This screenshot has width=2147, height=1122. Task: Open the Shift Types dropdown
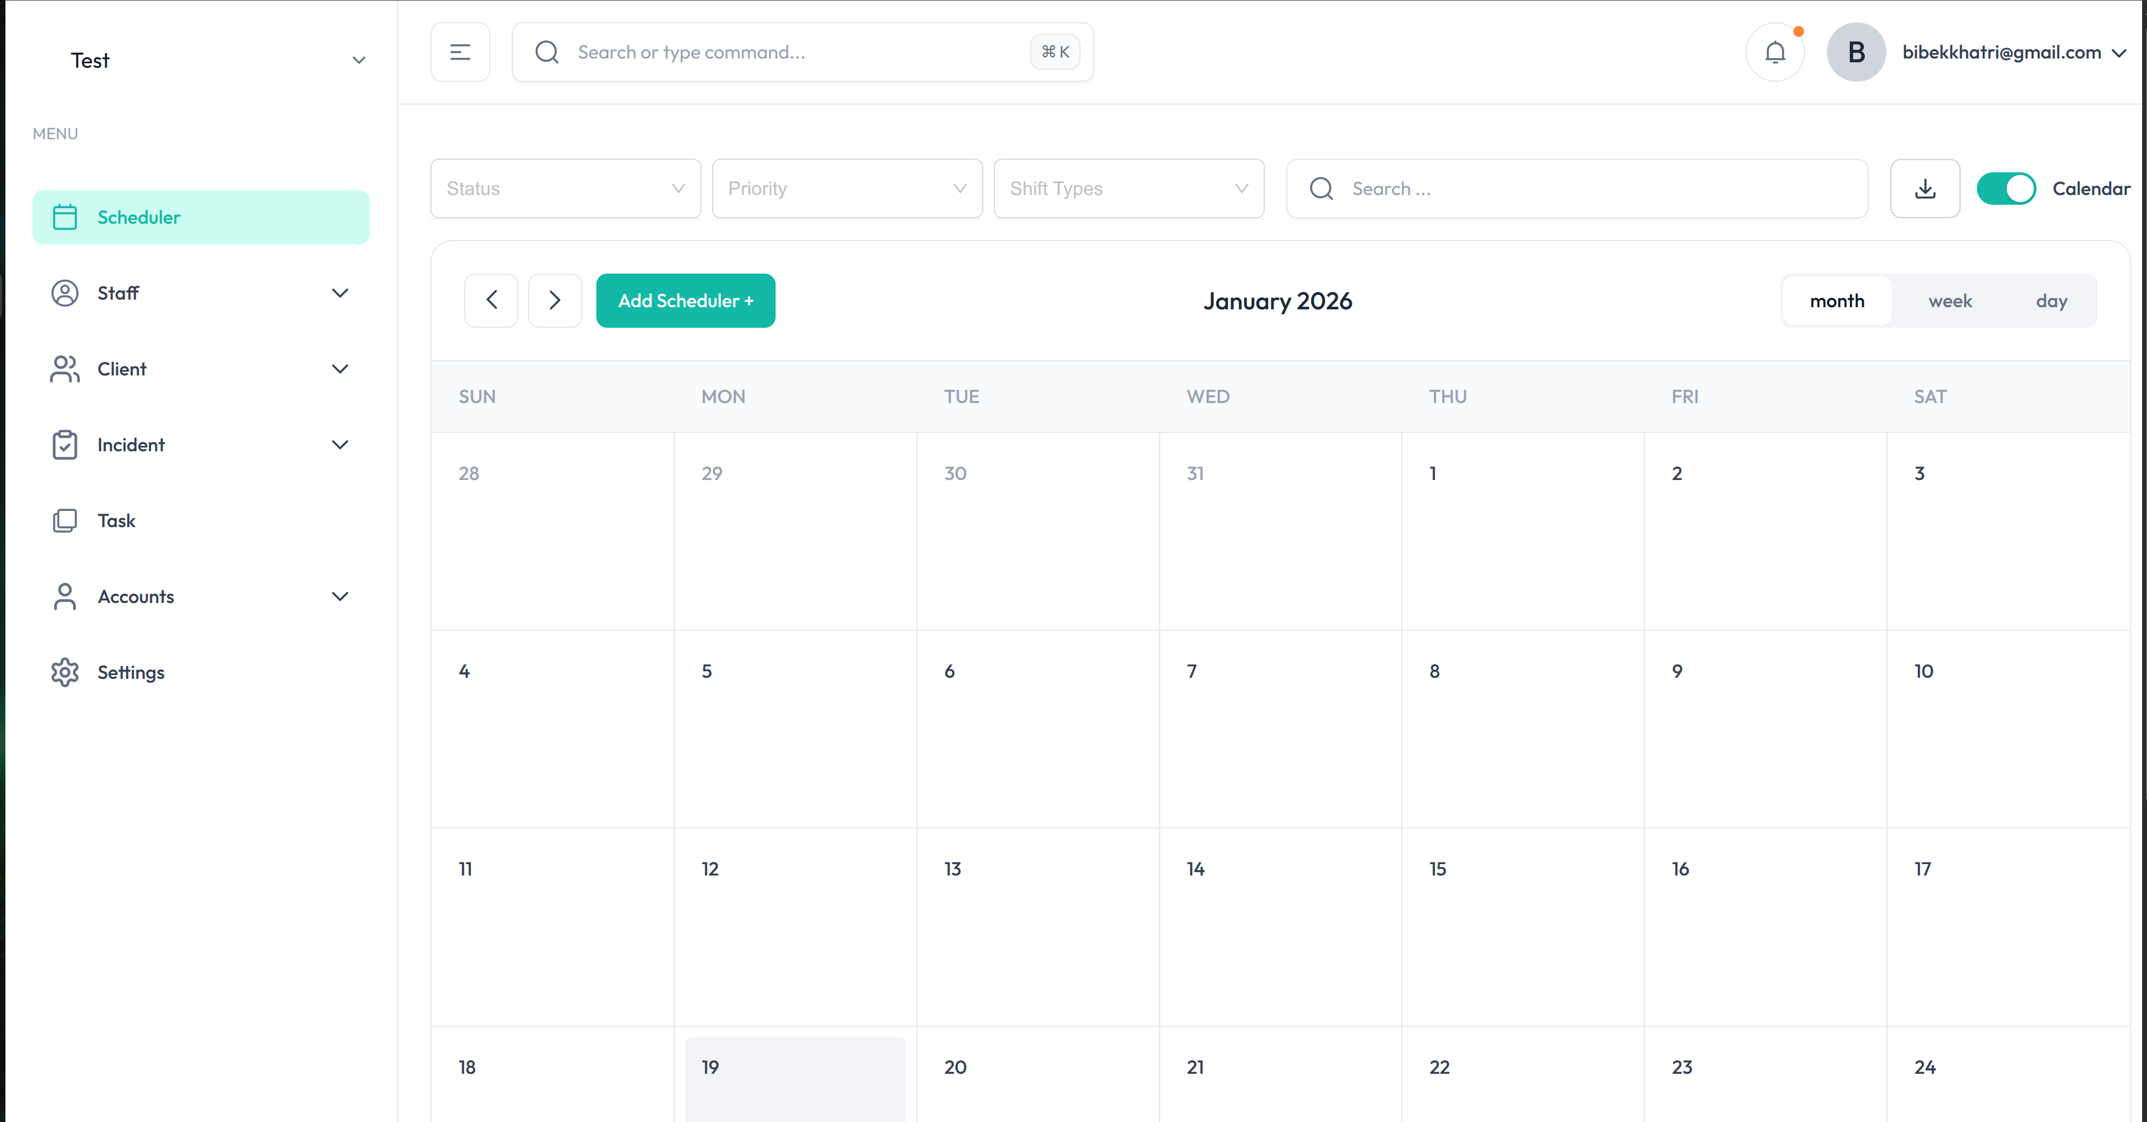1129,189
